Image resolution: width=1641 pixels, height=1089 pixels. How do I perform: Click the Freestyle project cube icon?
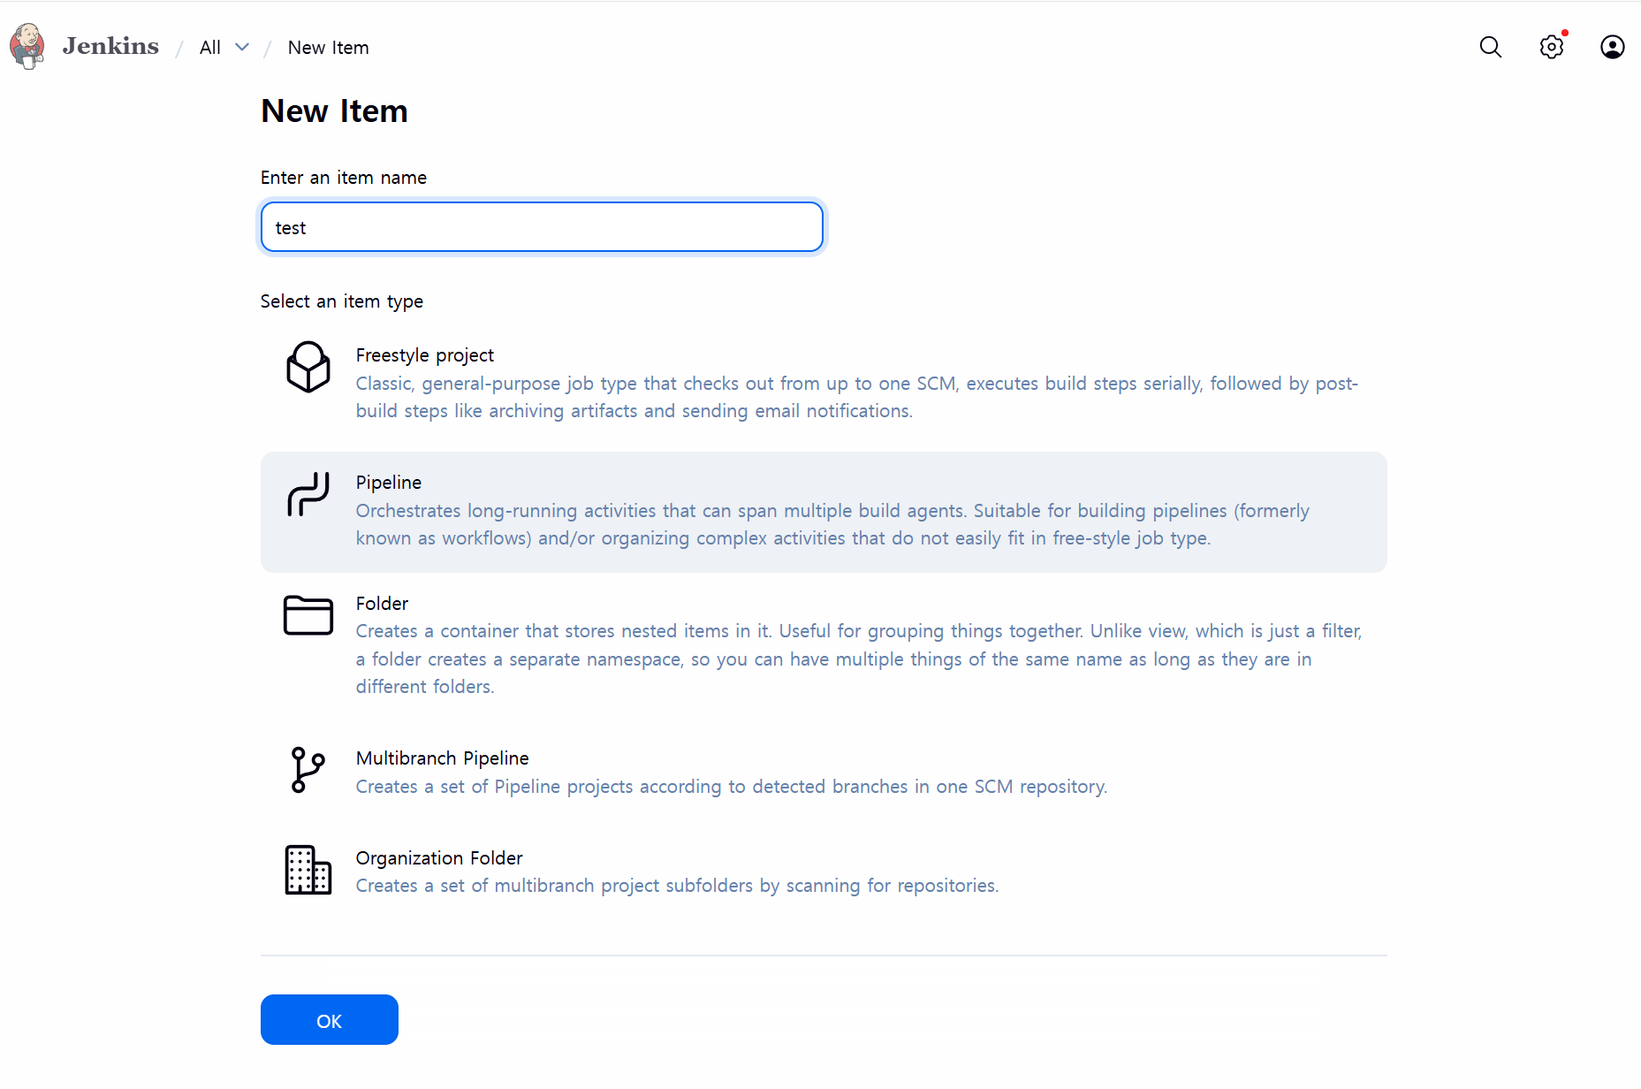pos(308,367)
